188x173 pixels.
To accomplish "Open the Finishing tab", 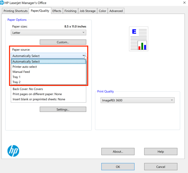I will 70,11.
